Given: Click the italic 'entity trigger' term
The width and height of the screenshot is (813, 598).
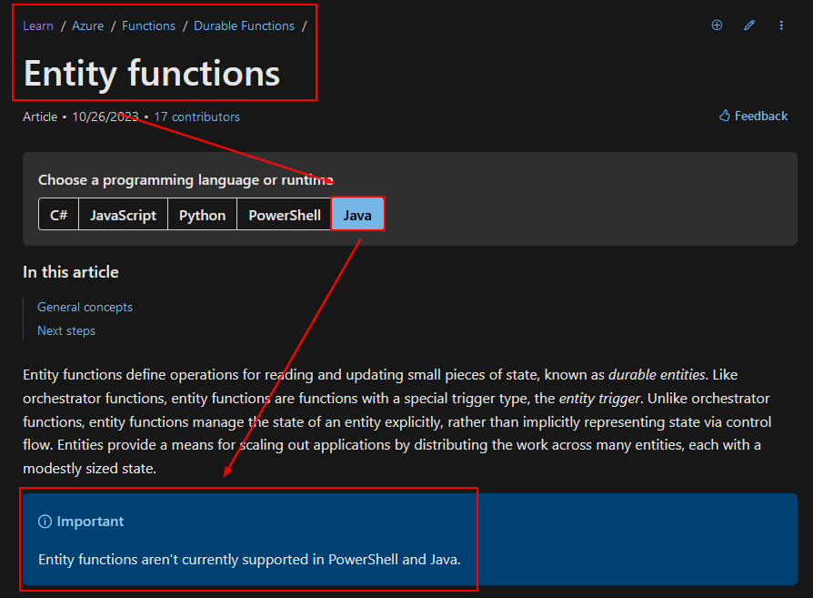Looking at the screenshot, I should [600, 398].
